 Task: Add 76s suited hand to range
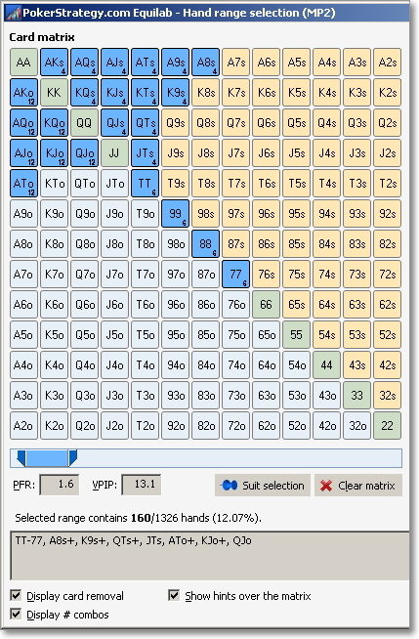point(266,275)
